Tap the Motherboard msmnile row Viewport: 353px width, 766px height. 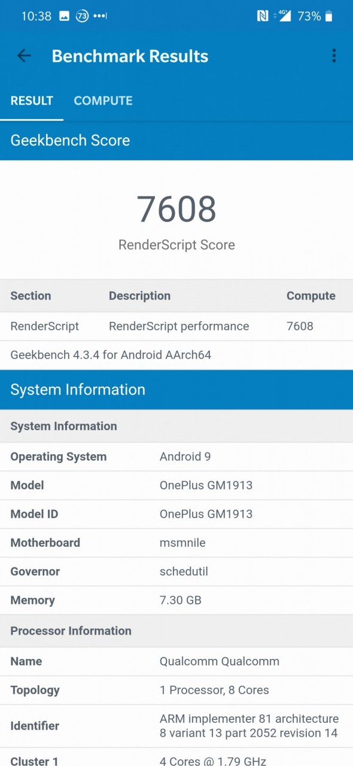tap(176, 543)
